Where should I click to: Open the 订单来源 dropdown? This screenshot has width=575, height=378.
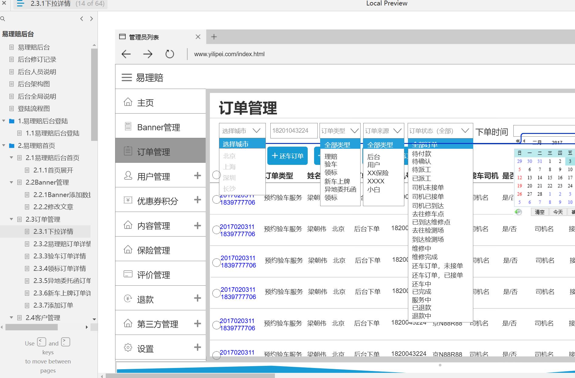[x=383, y=131]
